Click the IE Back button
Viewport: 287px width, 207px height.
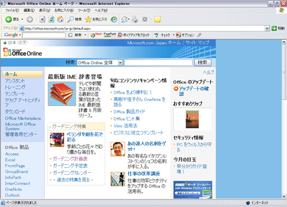[12, 19]
